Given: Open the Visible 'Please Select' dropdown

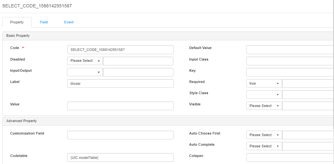Looking at the screenshot, I should 264,106.
